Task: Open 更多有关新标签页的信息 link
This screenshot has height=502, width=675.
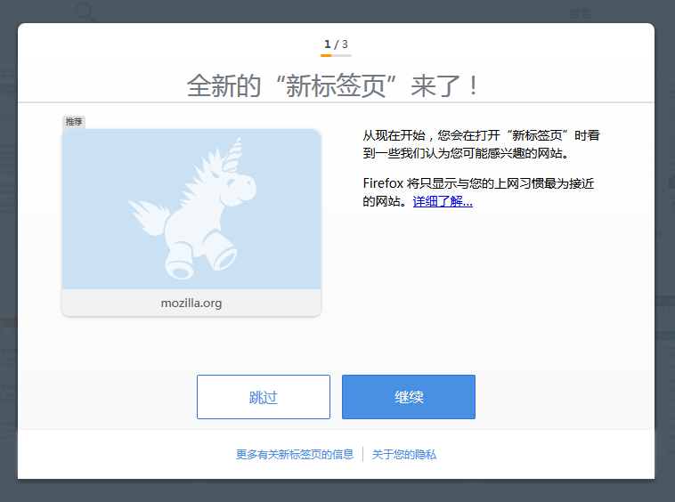Action: click(x=295, y=455)
